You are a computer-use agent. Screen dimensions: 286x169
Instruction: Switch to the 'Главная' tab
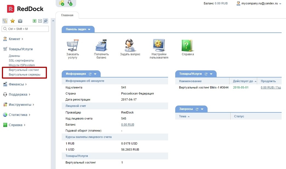[x=67, y=15]
